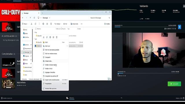Copy using the Explorer toolbar copy icon
Screen dimensions: 185x104
click(x=35, y=24)
